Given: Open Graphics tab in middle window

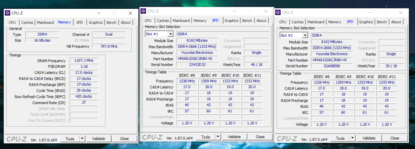Looking at the screenshot, I should 231,21.
